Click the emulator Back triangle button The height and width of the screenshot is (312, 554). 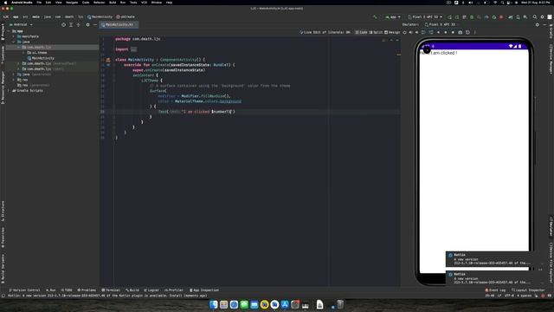coord(438,32)
